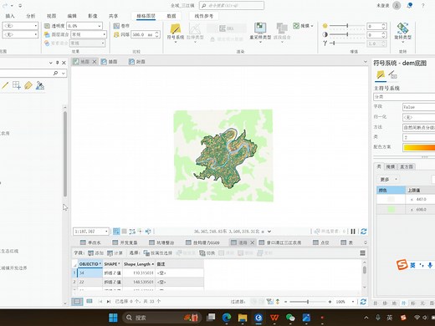Viewport: 435px width, 326px height.
Task: Click the Swipe (卷帘) tool icon
Action: [x=116, y=26]
